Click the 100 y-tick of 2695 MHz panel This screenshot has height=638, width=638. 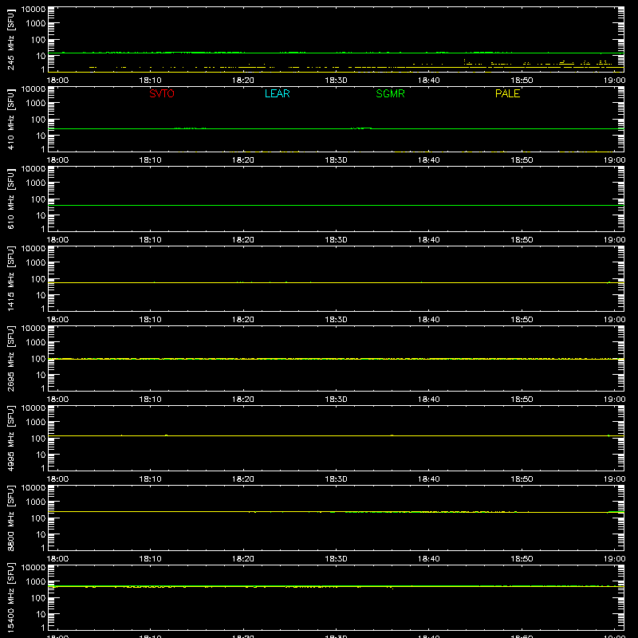click(38, 358)
